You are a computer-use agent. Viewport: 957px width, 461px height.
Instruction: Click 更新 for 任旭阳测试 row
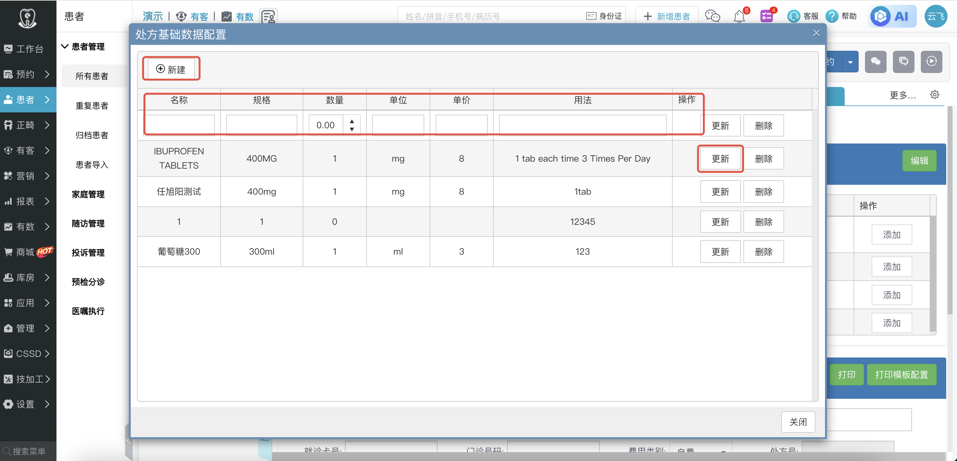720,192
